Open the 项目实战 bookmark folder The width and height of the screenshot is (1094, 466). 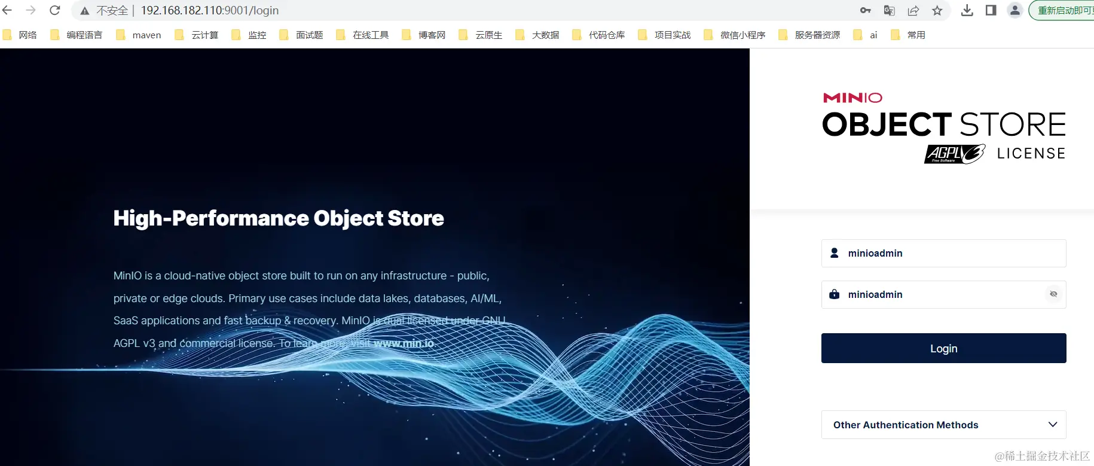coord(665,35)
